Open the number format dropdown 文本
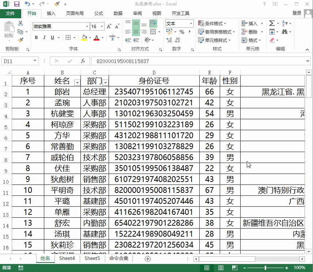Image resolution: width=313 pixels, height=272 pixels. click(191, 24)
